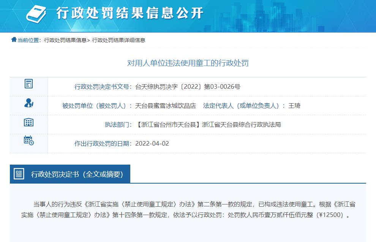Click the 当前位置 breadcrumb label
Image resolution: width=376 pixels, height=242 pixels.
tap(28, 40)
